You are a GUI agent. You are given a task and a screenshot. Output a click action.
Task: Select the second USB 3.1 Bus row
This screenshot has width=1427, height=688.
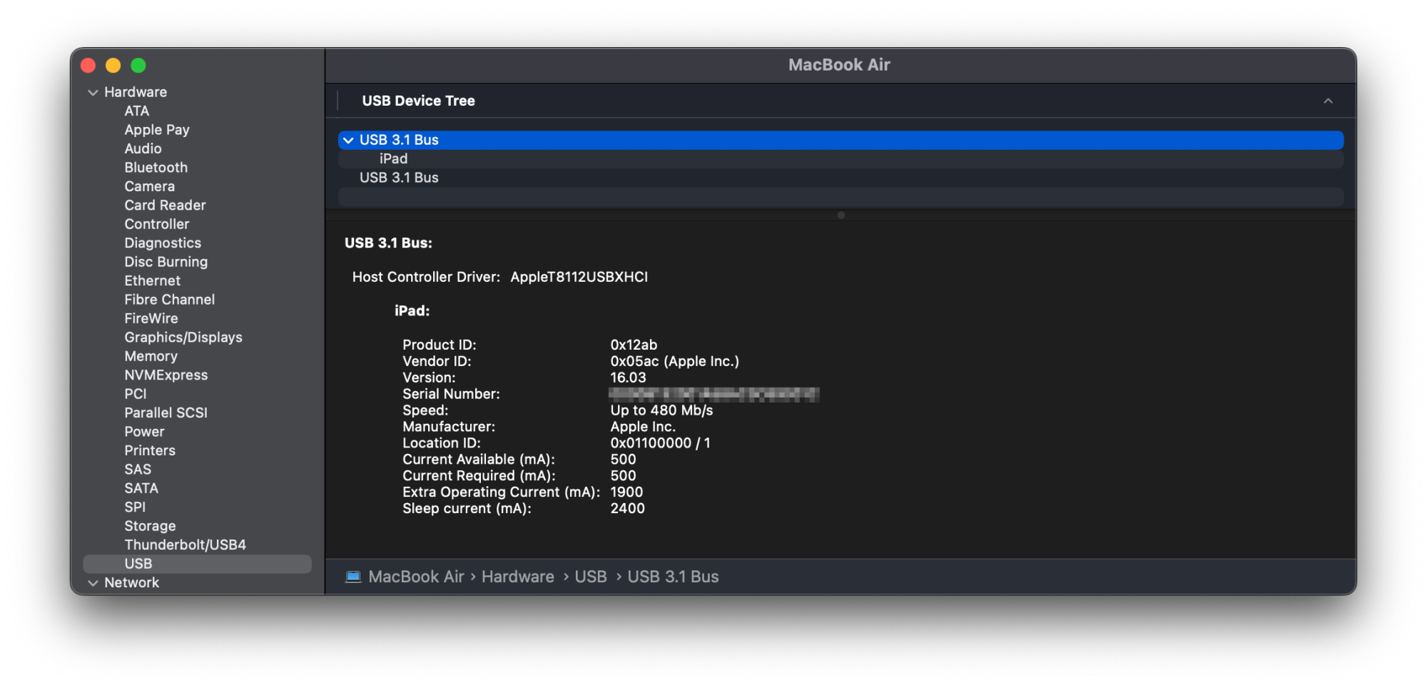(x=841, y=178)
